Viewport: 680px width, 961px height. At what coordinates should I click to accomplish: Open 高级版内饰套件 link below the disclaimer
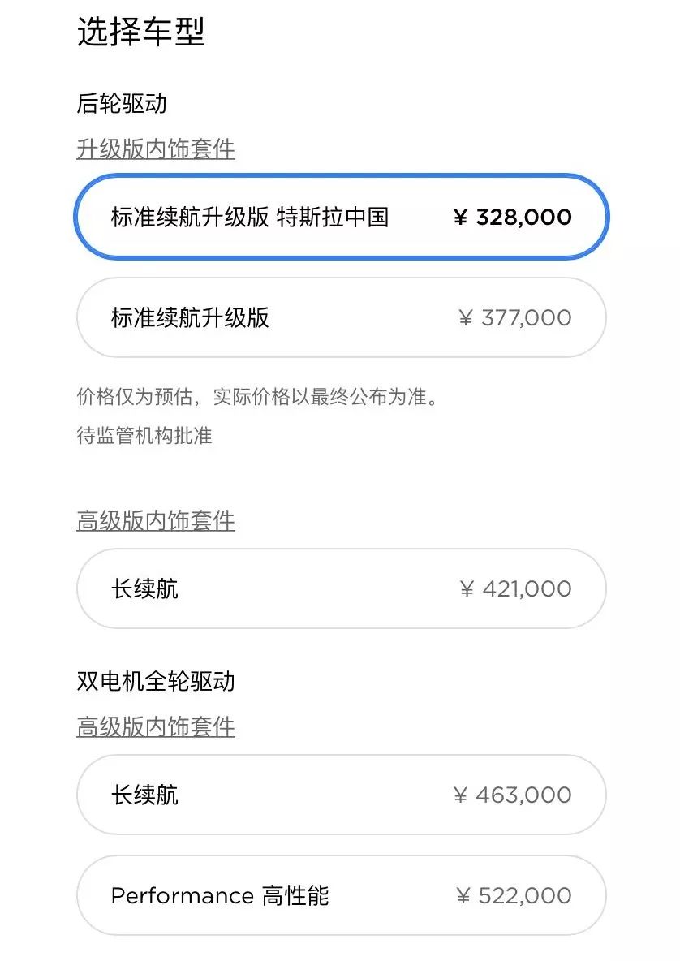tap(156, 521)
